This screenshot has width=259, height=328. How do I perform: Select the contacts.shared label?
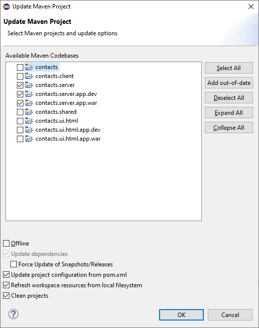(56, 112)
